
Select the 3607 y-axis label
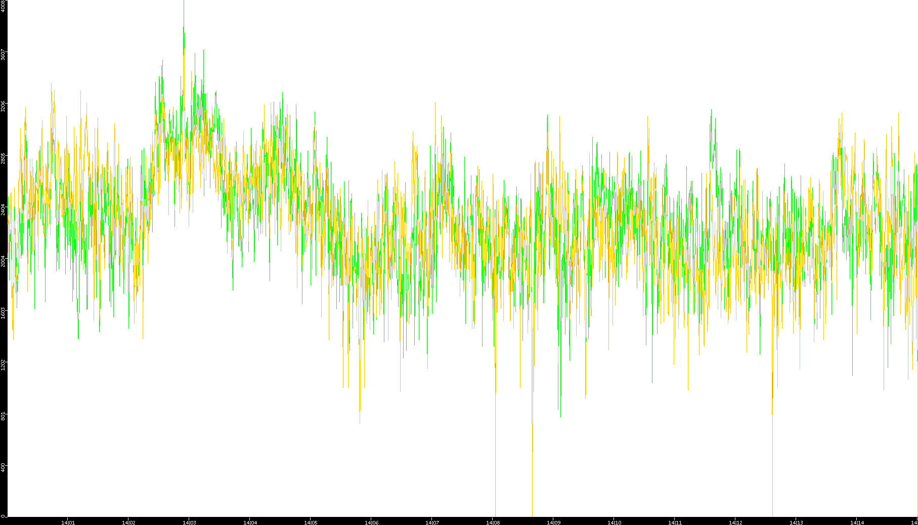3,55
